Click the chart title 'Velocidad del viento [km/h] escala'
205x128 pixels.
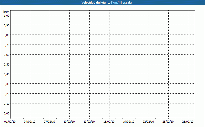click(x=106, y=3)
